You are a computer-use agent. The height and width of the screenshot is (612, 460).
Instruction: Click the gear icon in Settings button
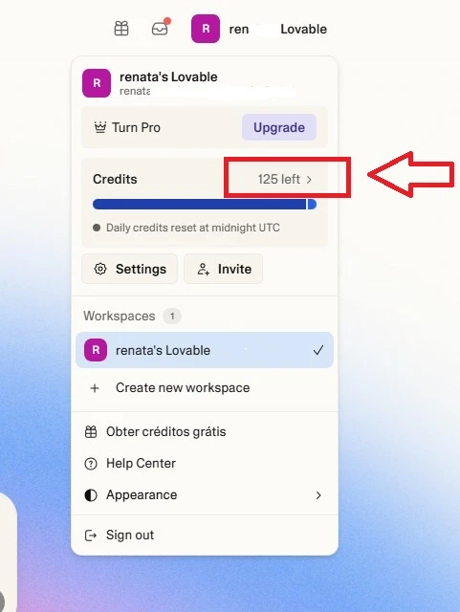[x=100, y=269]
